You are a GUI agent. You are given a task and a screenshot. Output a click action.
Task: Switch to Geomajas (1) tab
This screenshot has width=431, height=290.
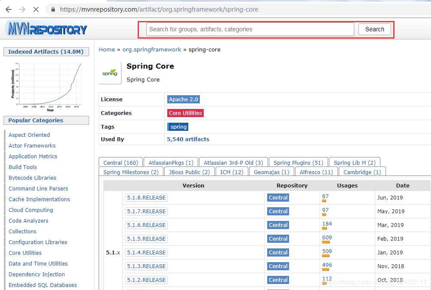pos(271,172)
